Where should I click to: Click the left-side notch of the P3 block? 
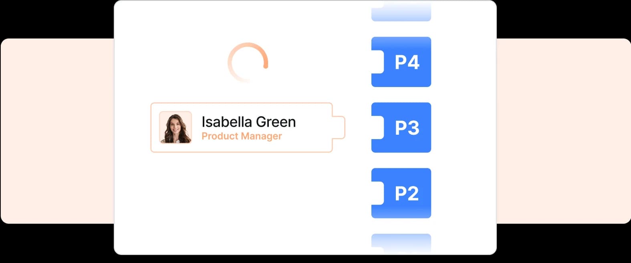point(377,128)
